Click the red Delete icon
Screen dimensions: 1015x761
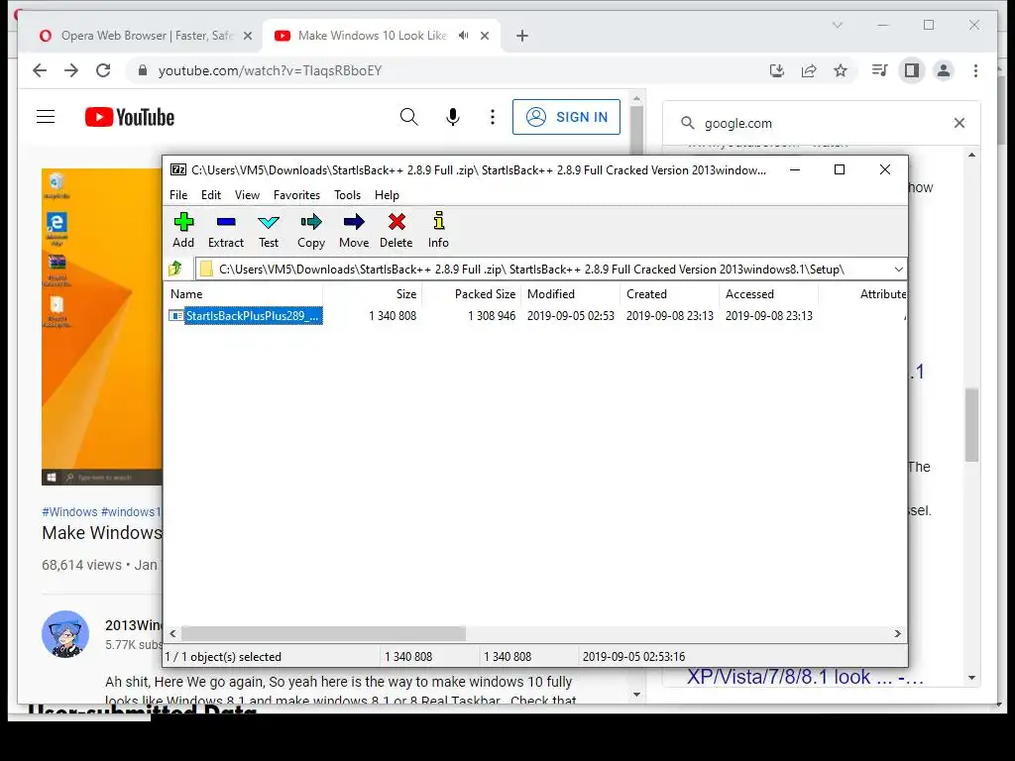(396, 230)
